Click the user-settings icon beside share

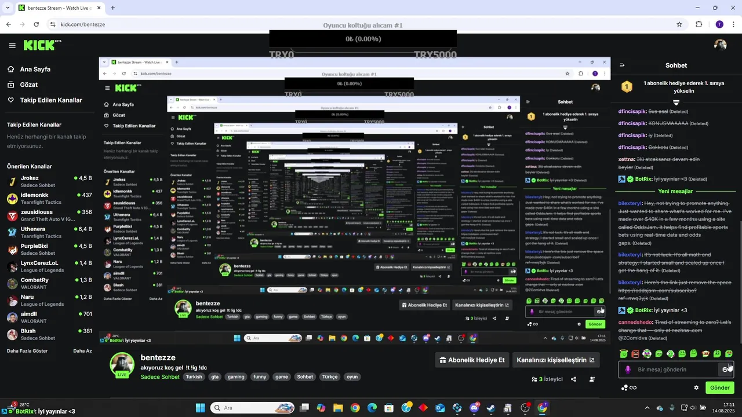592,379
